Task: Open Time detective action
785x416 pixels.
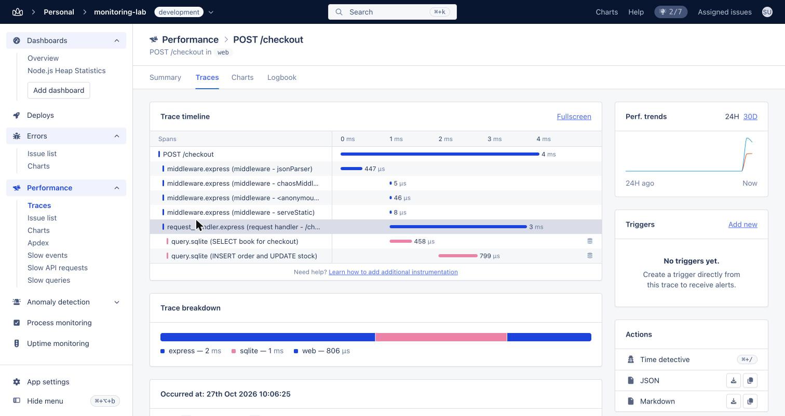Action: (x=691, y=359)
